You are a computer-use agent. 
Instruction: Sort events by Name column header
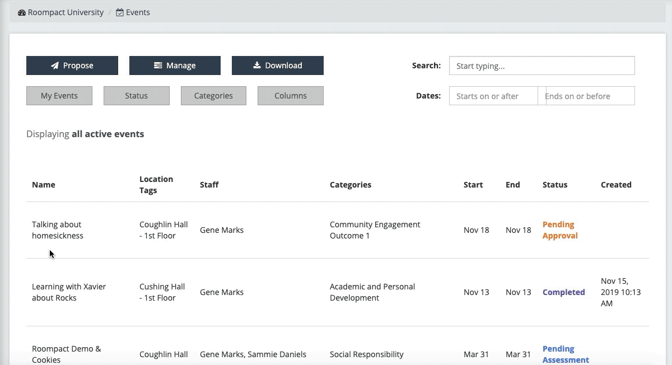click(44, 185)
